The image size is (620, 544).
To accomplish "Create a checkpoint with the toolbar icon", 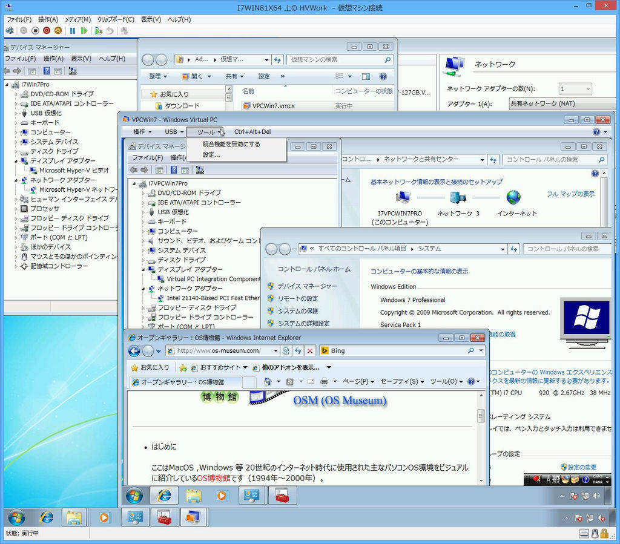I will (99, 30).
